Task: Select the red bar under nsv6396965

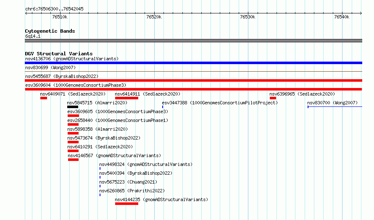Action: pyautogui.click(x=273, y=98)
